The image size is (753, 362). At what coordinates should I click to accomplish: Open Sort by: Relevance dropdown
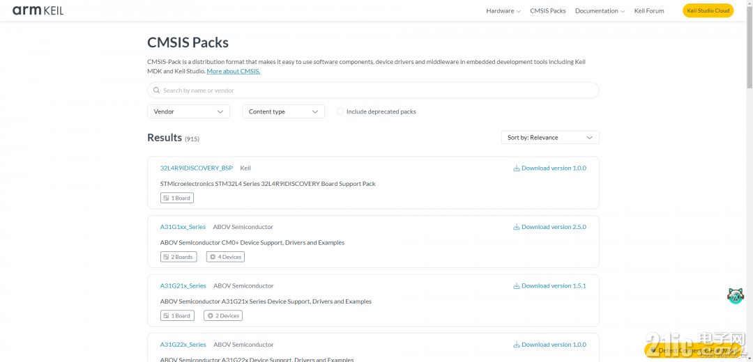[550, 138]
